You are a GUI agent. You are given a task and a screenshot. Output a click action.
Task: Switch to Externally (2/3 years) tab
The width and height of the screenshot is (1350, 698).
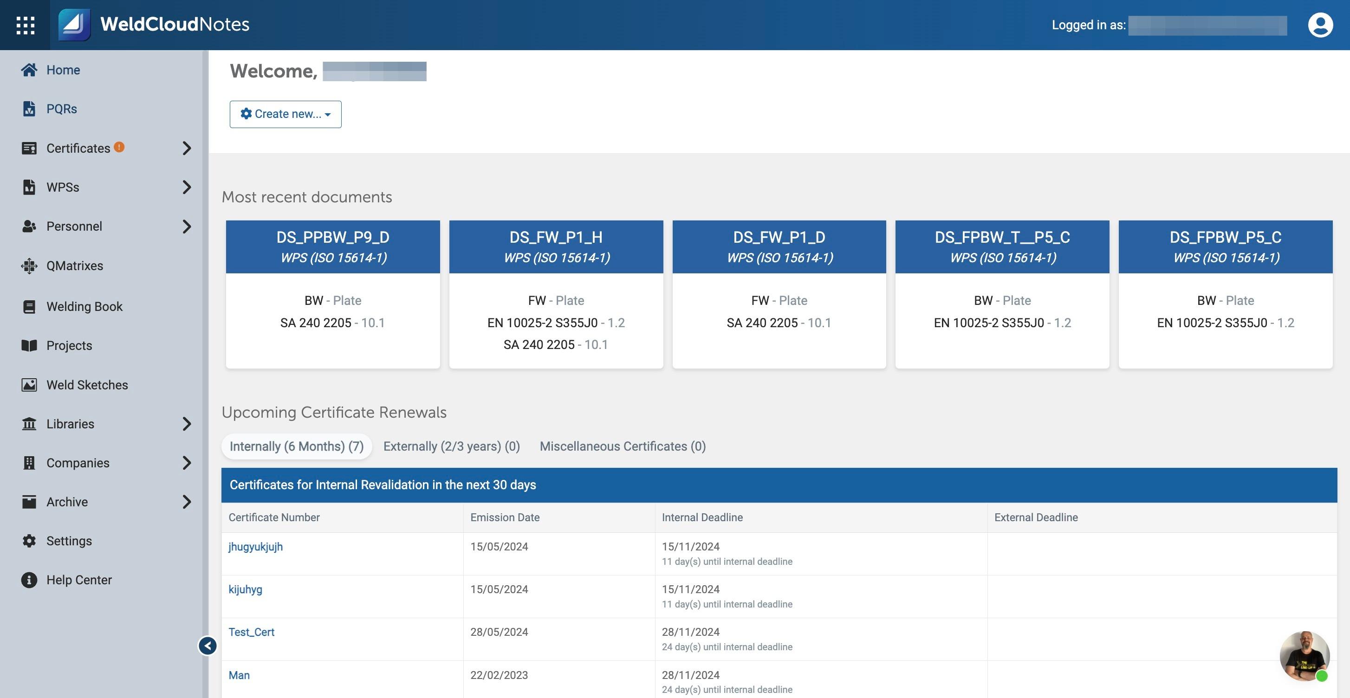(452, 446)
